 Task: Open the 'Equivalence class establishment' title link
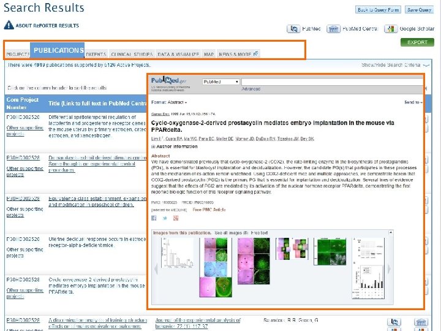(97, 202)
